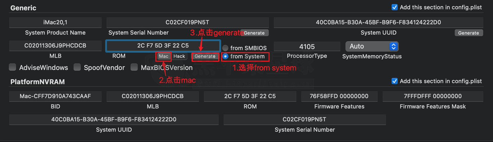Enable the SpoofVendor checkbox

[x=77, y=68]
